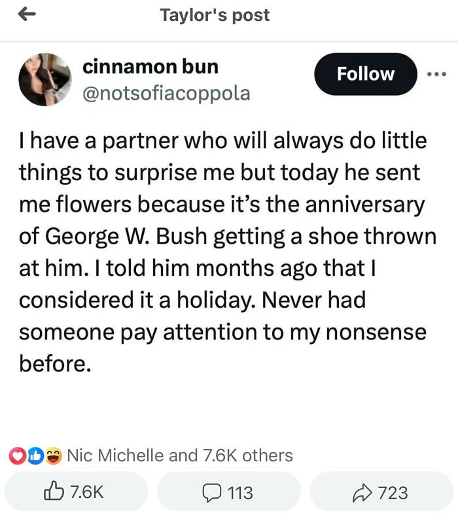
Task: Follow the cinnamon bun account
Action: tap(365, 74)
